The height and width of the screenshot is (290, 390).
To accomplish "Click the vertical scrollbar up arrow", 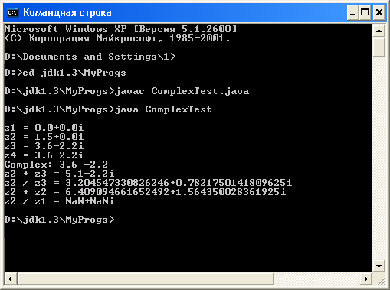I will tap(379, 31).
